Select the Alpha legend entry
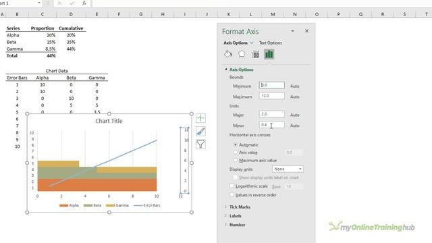432x243 pixels. pos(69,205)
